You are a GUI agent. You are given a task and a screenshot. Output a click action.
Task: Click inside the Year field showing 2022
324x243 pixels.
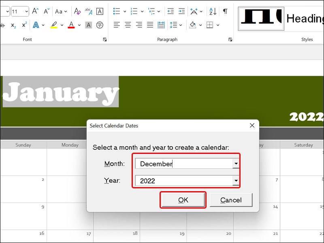click(184, 181)
